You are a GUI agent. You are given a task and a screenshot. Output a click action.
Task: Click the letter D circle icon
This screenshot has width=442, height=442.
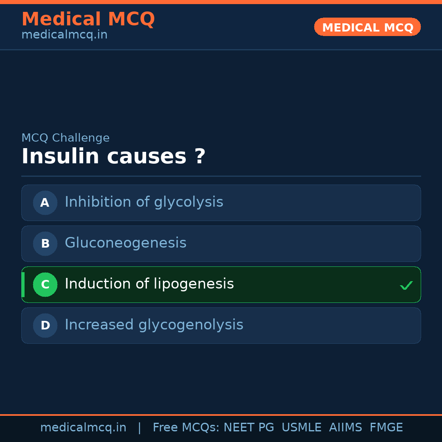[x=45, y=325]
